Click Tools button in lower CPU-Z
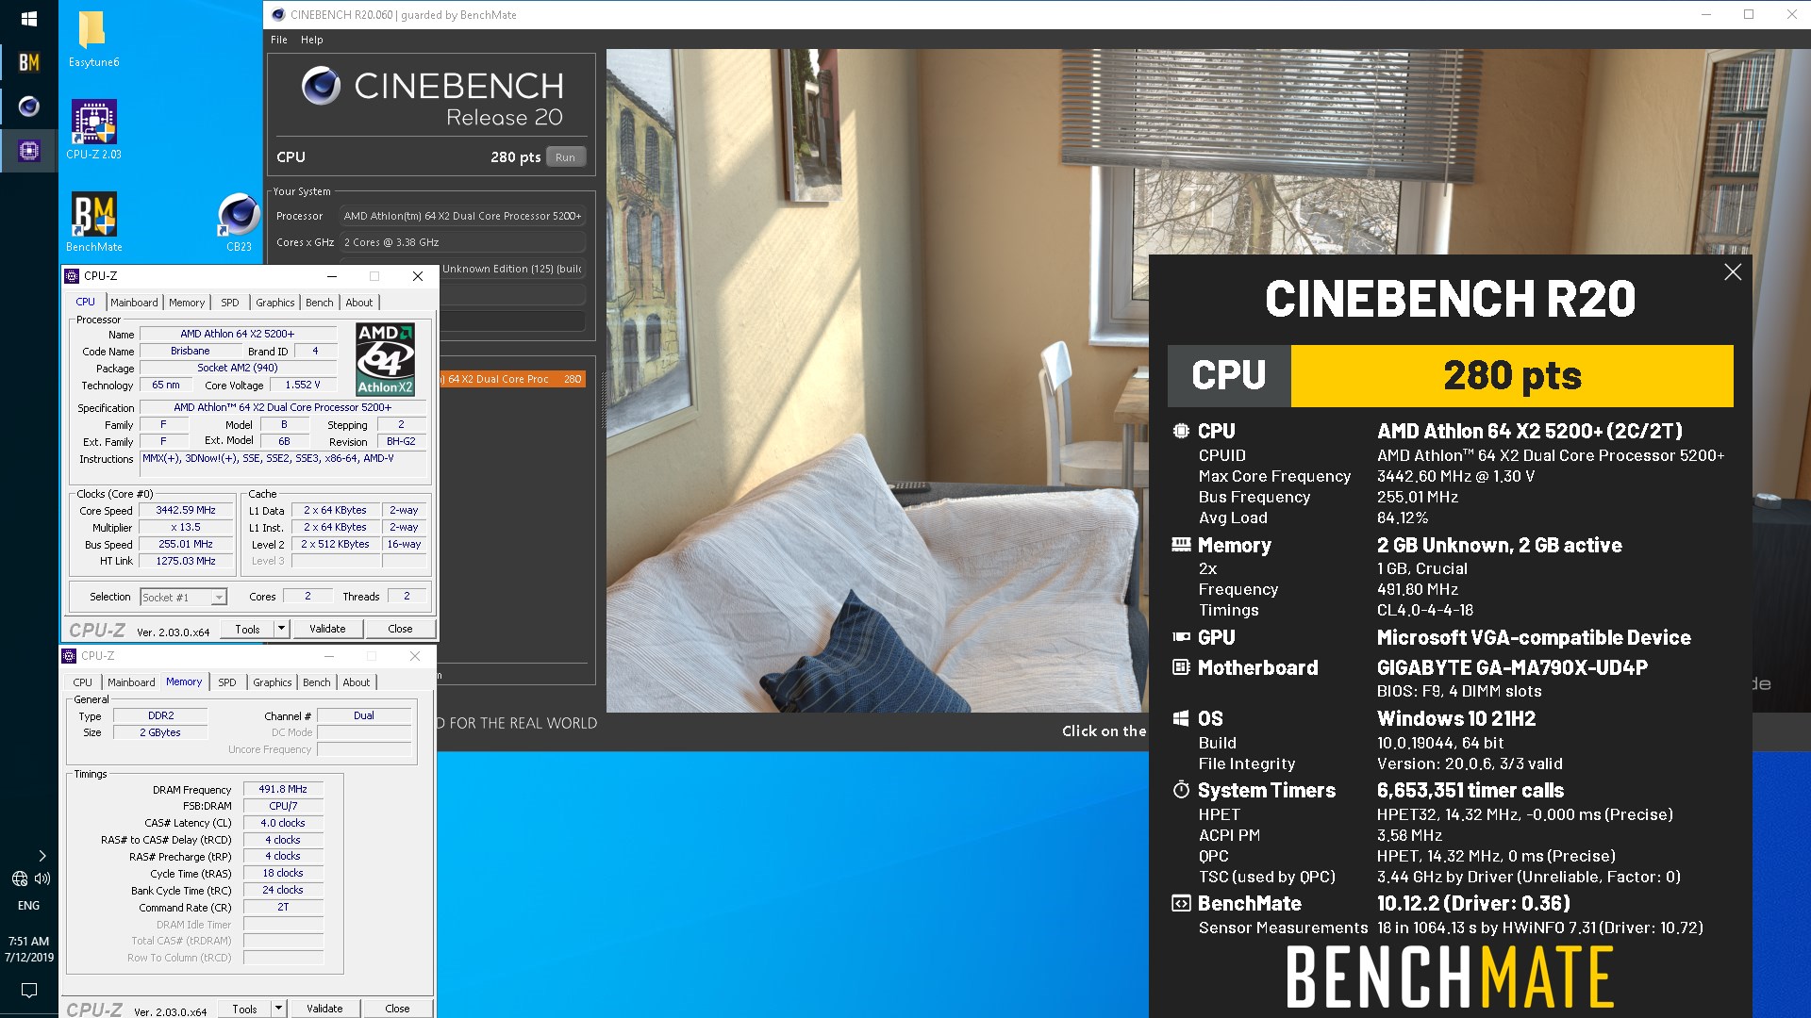Screen dimensions: 1811x1018 pyautogui.click(x=244, y=1009)
